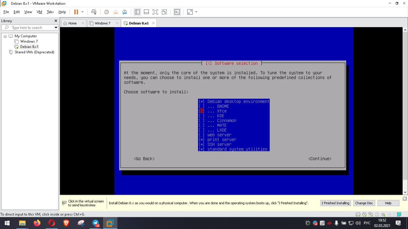Image resolution: width=408 pixels, height=229 pixels.
Task: Open the File menu
Action: [6, 12]
